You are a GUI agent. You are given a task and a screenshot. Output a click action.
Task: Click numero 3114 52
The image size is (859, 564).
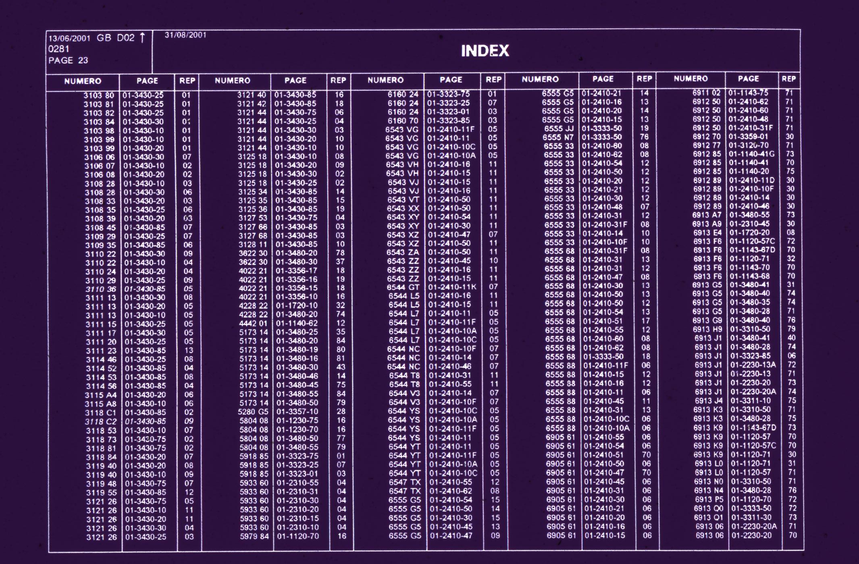click(101, 368)
